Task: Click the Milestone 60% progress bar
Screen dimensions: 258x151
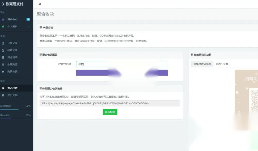Action: tap(15, 110)
